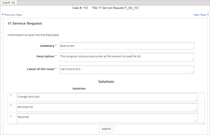Select the 'Case #: 153' tab
The width and height of the screenshot is (210, 135).
[x=9, y=2]
